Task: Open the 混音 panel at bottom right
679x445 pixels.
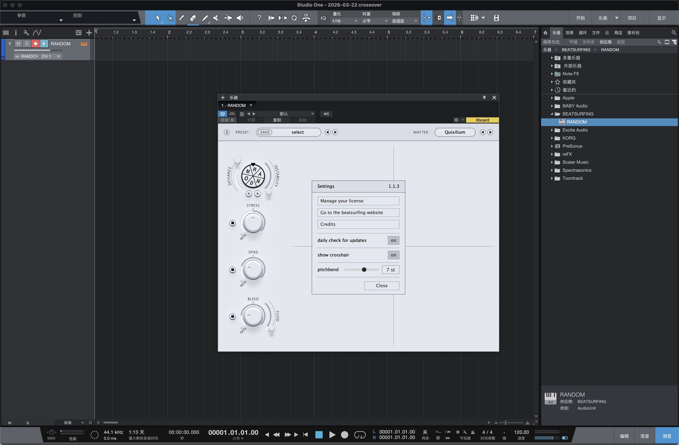Action: coord(644,435)
